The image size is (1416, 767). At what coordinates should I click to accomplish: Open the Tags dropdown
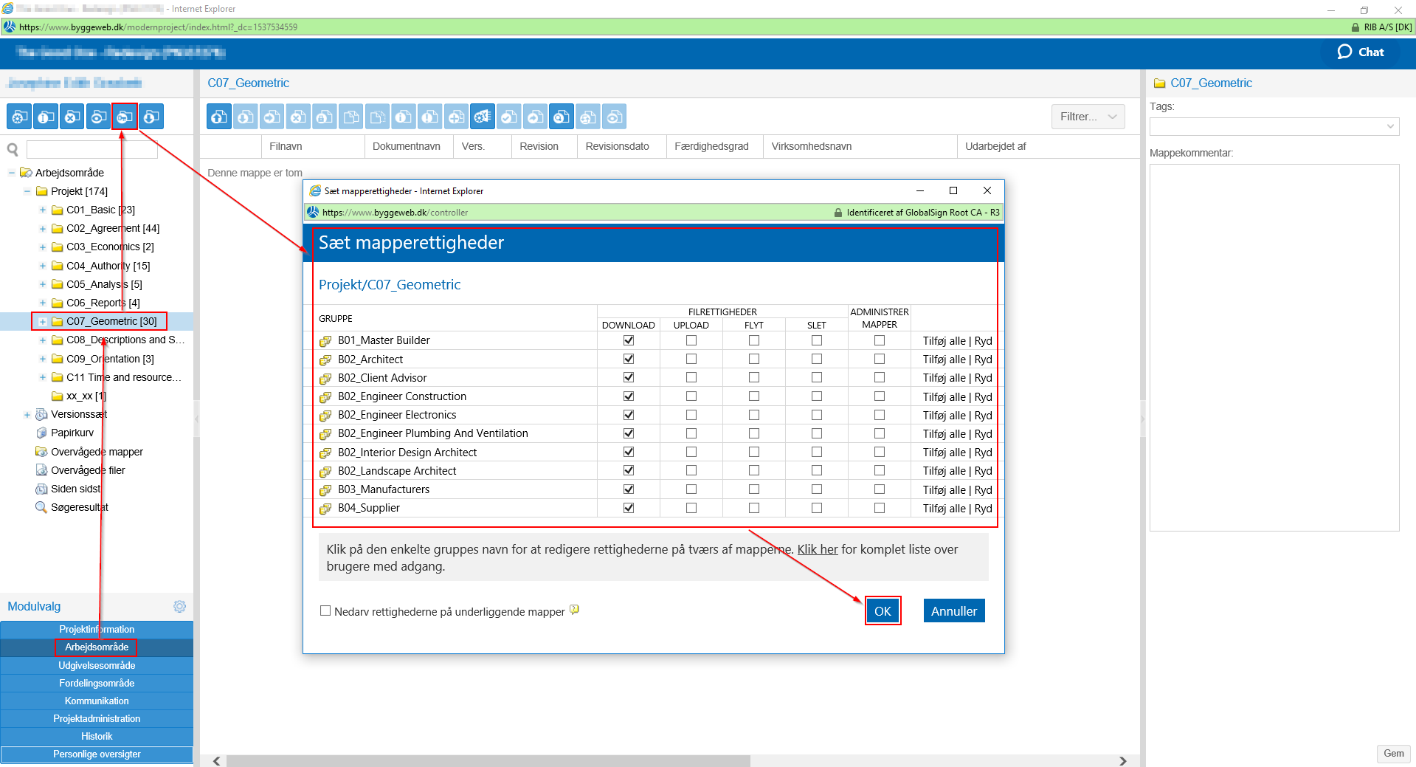point(1274,126)
